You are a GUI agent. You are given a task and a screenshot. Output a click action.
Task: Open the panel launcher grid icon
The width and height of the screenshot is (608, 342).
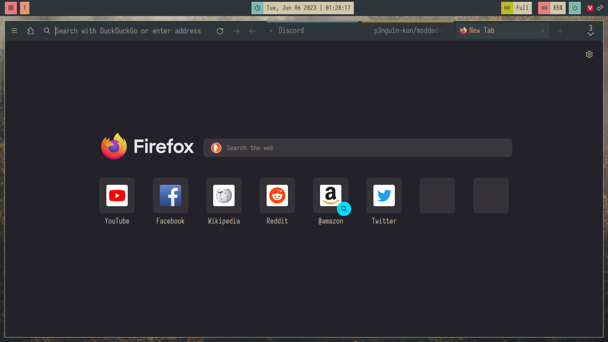(11, 8)
